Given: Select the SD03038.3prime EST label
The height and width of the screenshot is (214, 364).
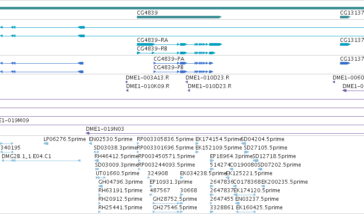Looking at the screenshot, I should (x=115, y=148).
